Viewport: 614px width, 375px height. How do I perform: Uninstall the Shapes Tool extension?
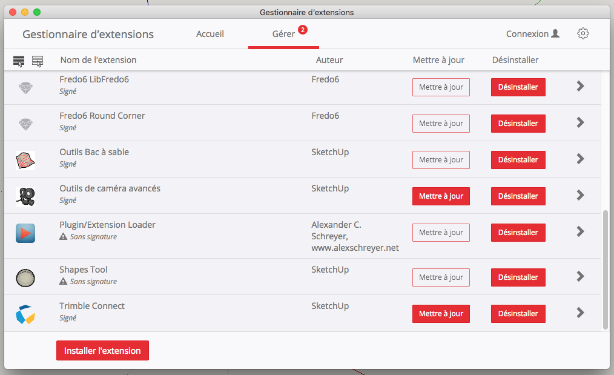(x=518, y=277)
